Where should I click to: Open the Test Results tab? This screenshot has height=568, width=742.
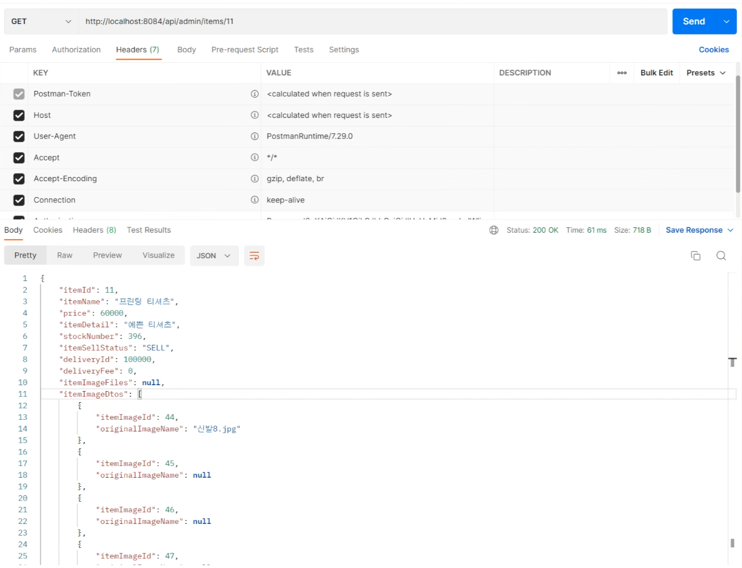[x=149, y=230]
